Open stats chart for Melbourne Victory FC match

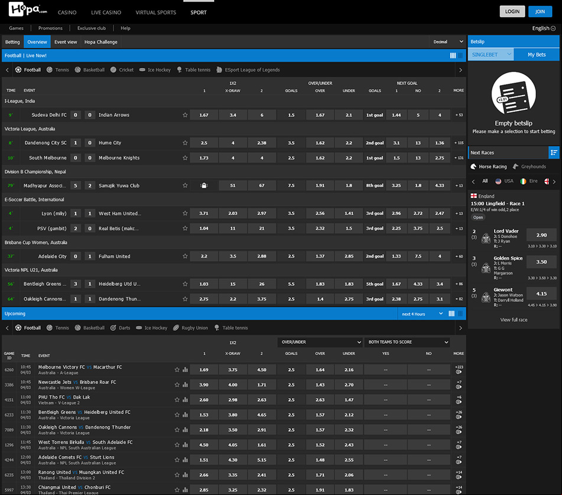(x=185, y=370)
